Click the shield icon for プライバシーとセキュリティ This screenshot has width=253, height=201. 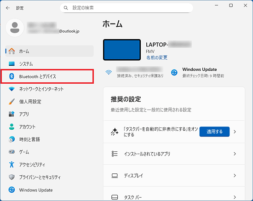tap(11, 177)
